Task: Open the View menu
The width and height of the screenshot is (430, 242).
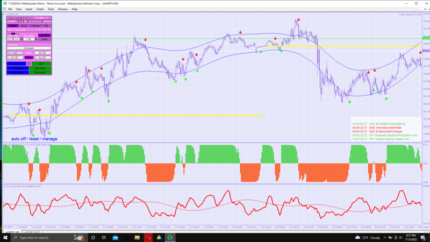Action: point(19,9)
